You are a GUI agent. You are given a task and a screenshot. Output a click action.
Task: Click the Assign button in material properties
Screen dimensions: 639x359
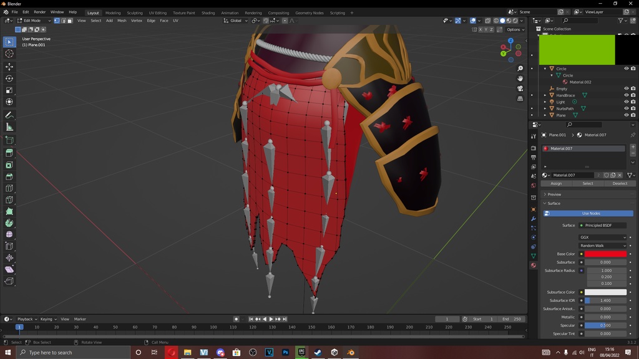[x=556, y=183]
